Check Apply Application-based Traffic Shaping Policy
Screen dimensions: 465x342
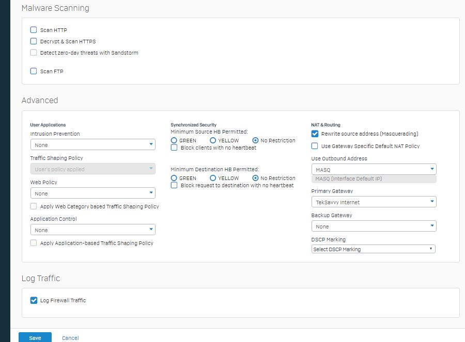(34, 243)
